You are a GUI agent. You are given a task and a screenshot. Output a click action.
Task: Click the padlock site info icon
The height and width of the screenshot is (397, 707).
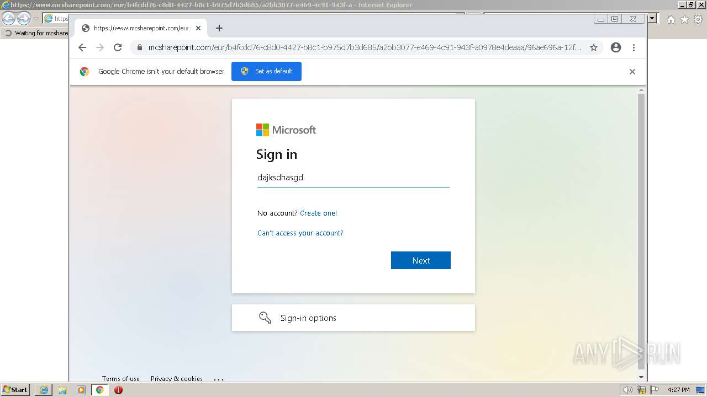pos(140,47)
